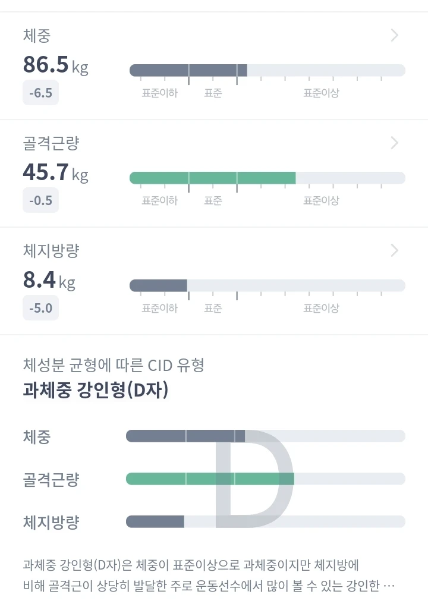428x607 pixels.
Task: Tap the -0.5 muscle change badge
Action: coord(40,200)
